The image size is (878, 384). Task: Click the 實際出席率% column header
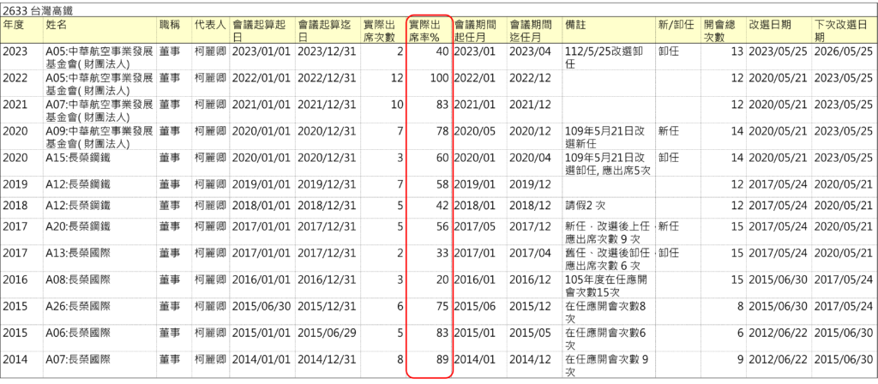(428, 31)
